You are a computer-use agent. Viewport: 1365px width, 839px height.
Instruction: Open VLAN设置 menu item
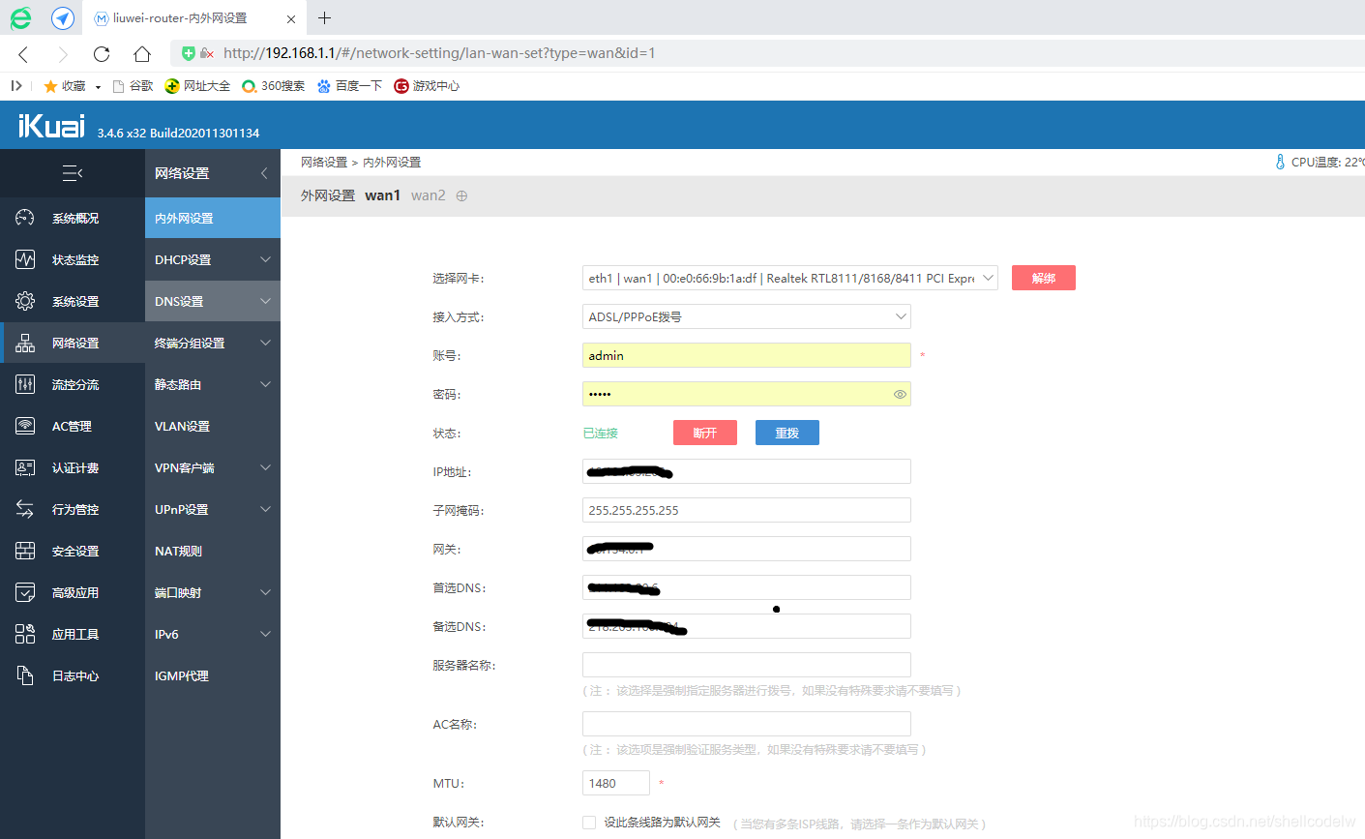click(x=213, y=426)
